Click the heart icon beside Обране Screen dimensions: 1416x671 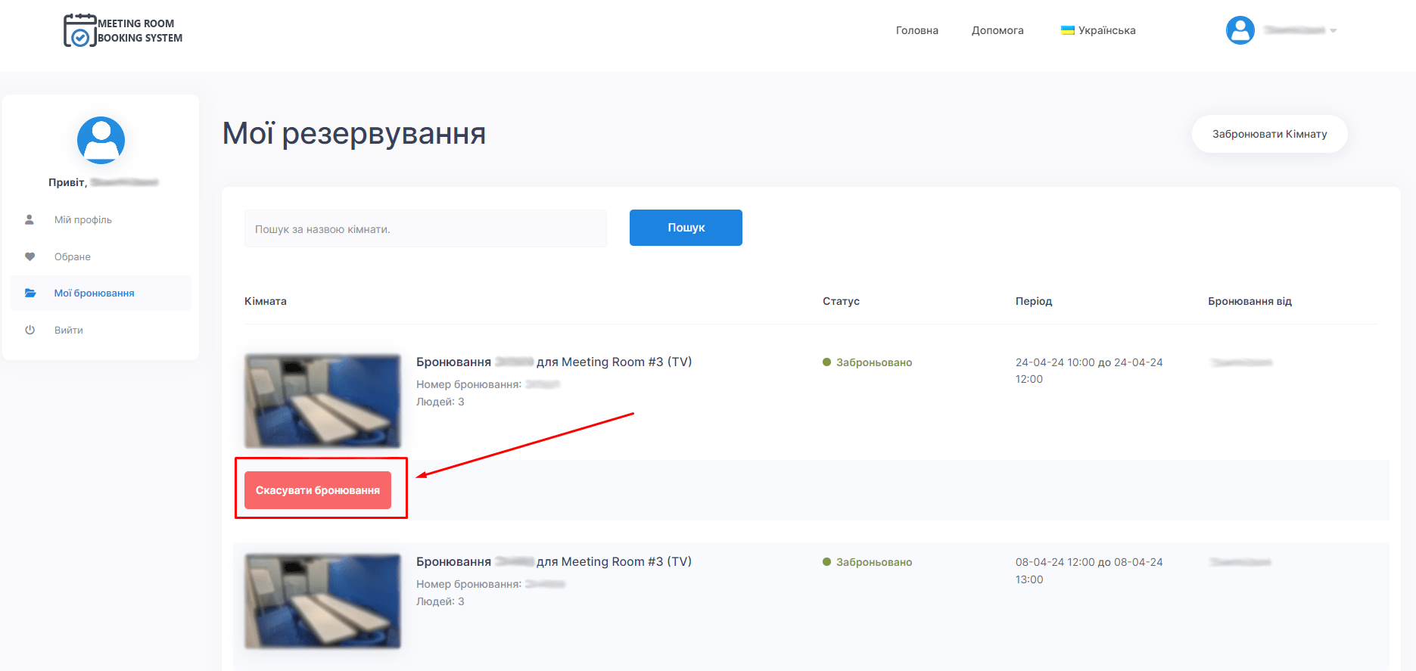click(30, 257)
